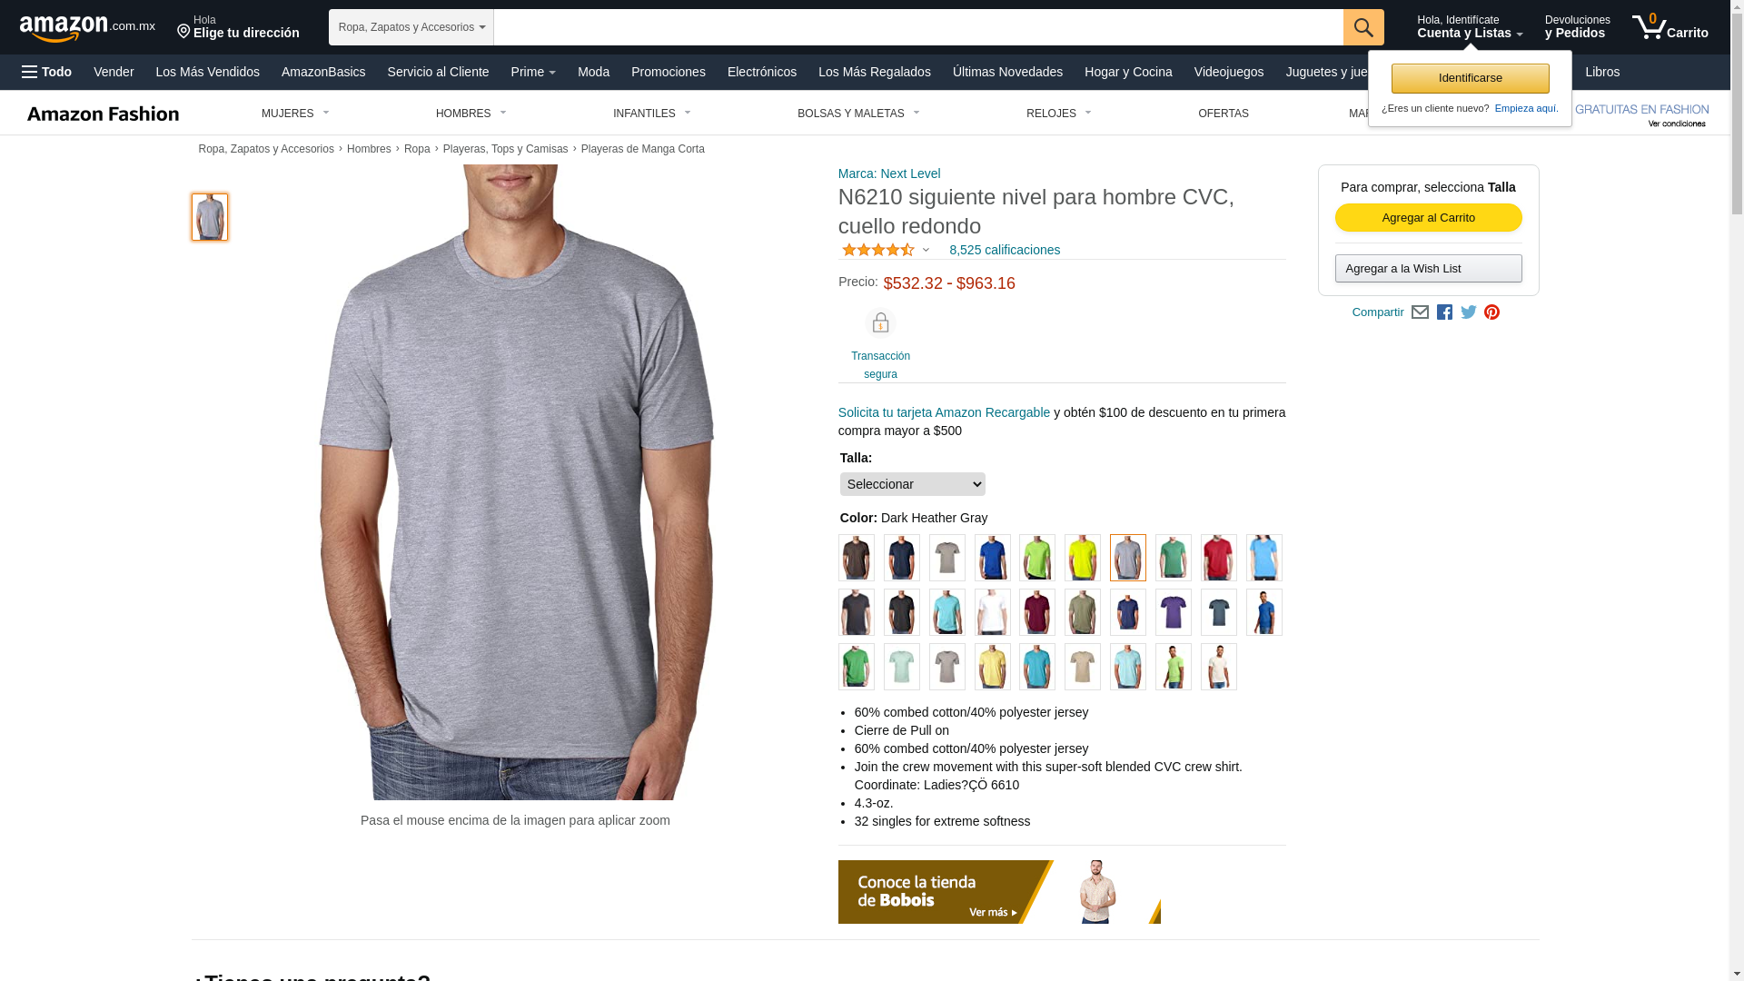Share product via email envelope icon

coord(1420,312)
